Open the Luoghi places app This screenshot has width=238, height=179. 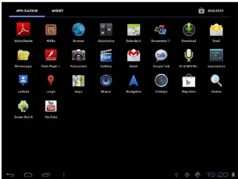point(51,80)
